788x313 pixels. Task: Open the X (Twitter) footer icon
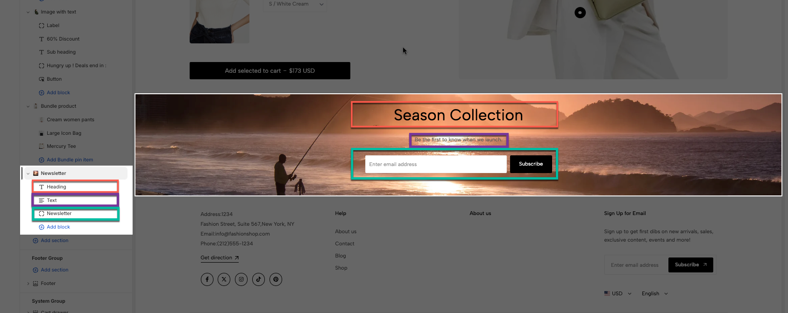pyautogui.click(x=224, y=279)
